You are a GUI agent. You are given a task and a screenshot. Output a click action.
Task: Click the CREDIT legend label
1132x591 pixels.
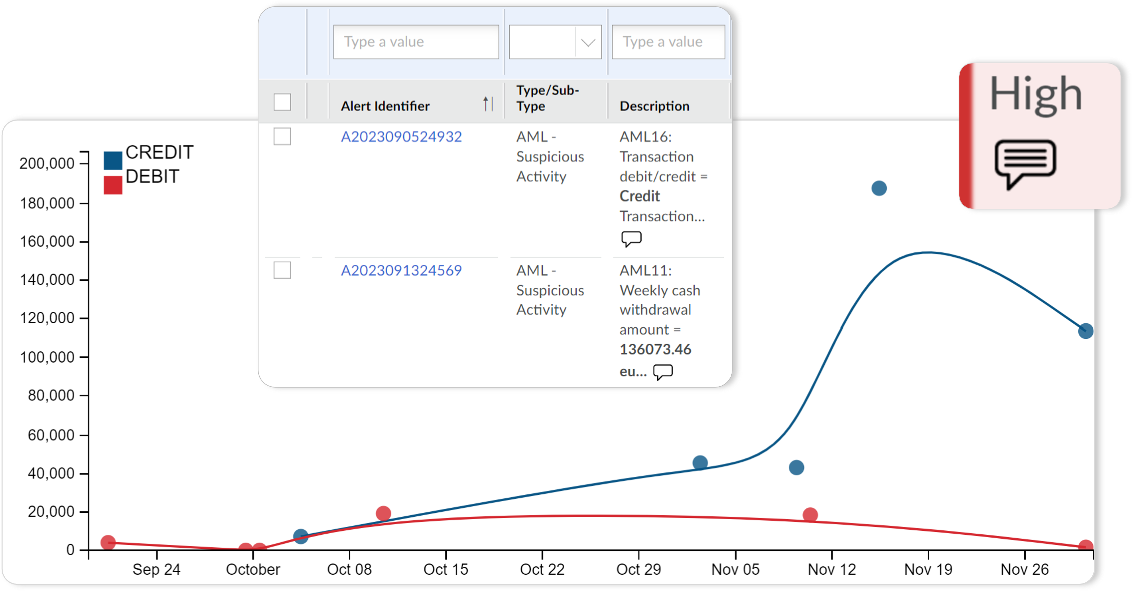pyautogui.click(x=160, y=152)
